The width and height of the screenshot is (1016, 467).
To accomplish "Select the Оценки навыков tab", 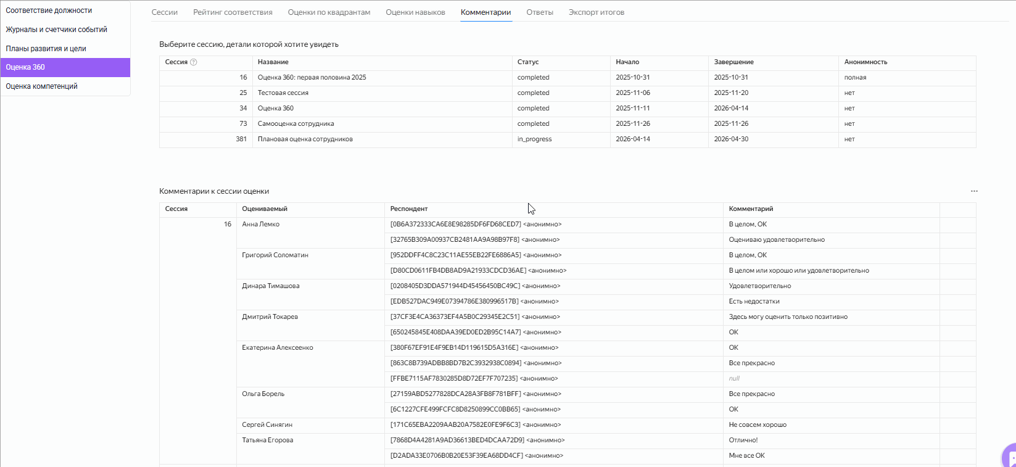I will point(415,12).
